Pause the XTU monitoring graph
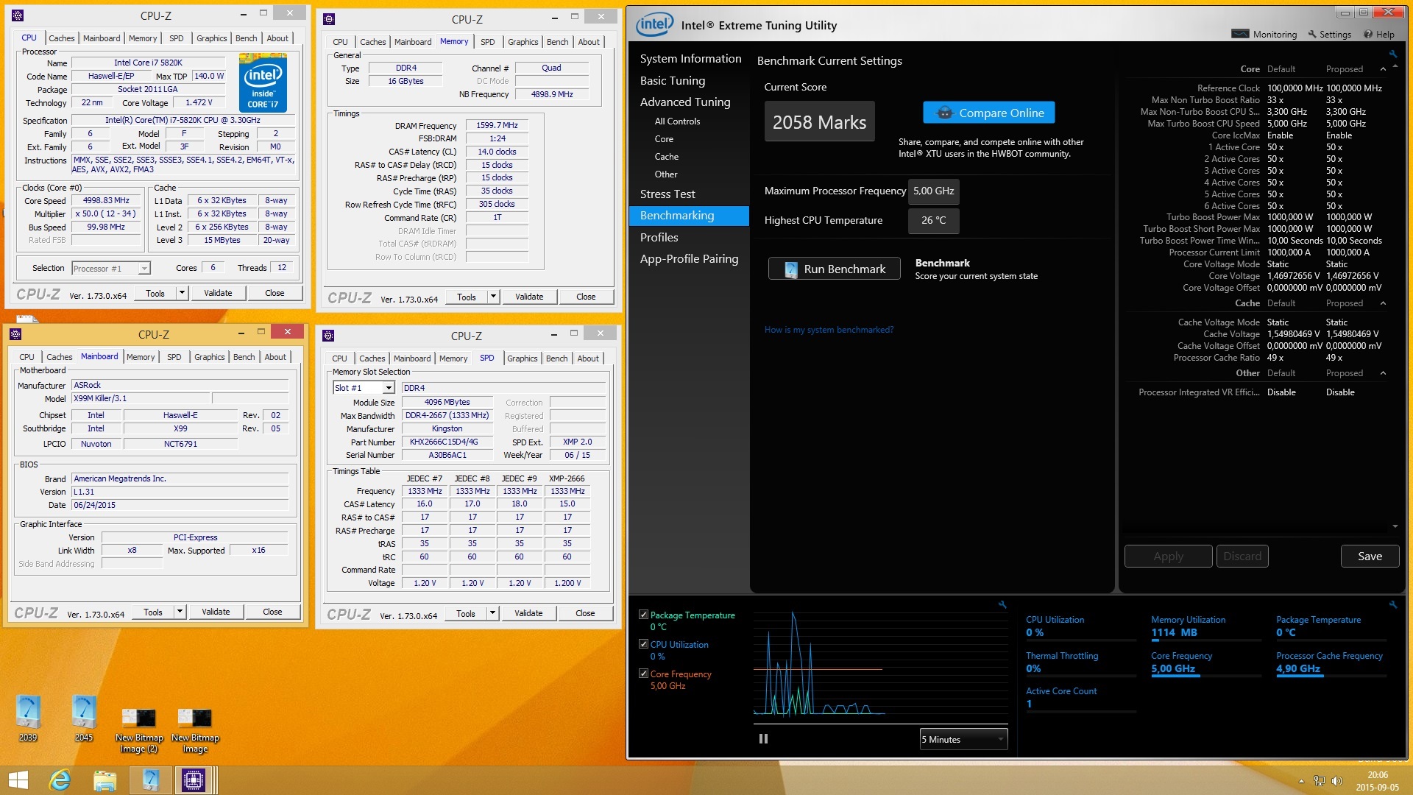This screenshot has height=795, width=1413. [763, 738]
